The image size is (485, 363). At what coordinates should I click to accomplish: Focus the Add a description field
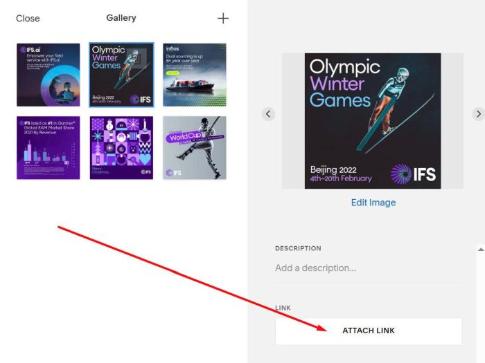pos(368,268)
